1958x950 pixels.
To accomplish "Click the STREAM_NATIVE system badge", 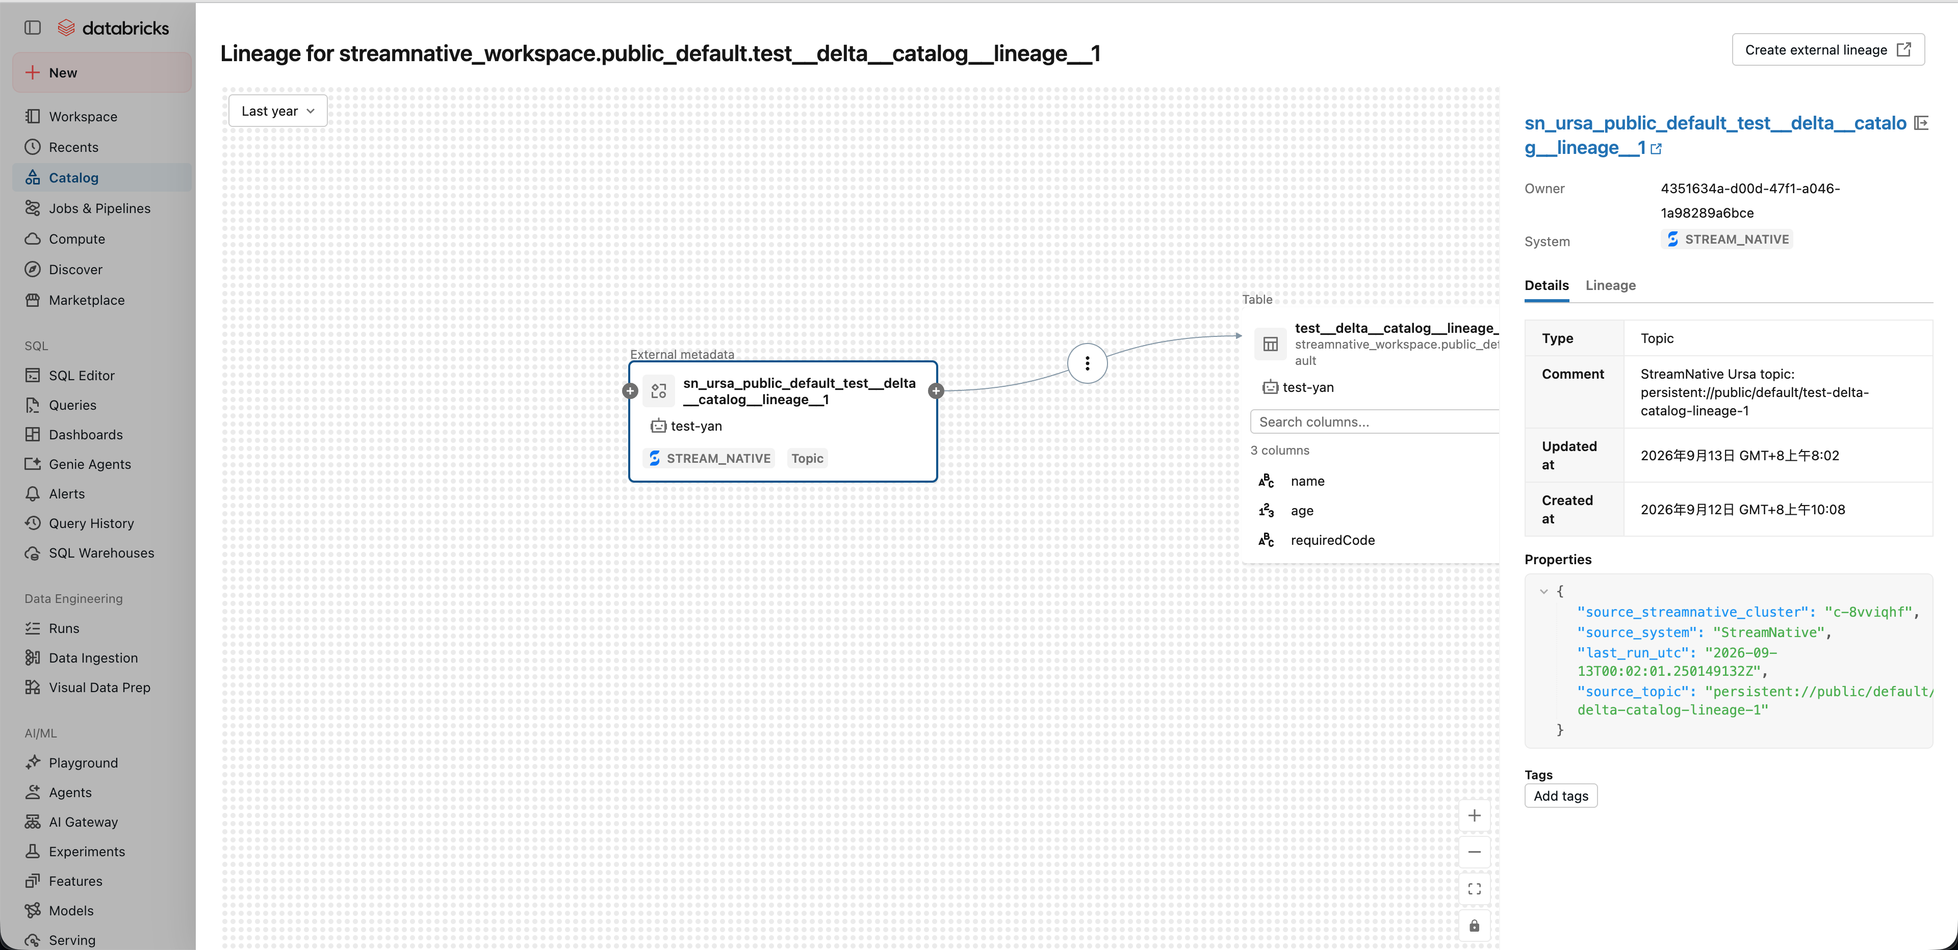I will click(1727, 240).
